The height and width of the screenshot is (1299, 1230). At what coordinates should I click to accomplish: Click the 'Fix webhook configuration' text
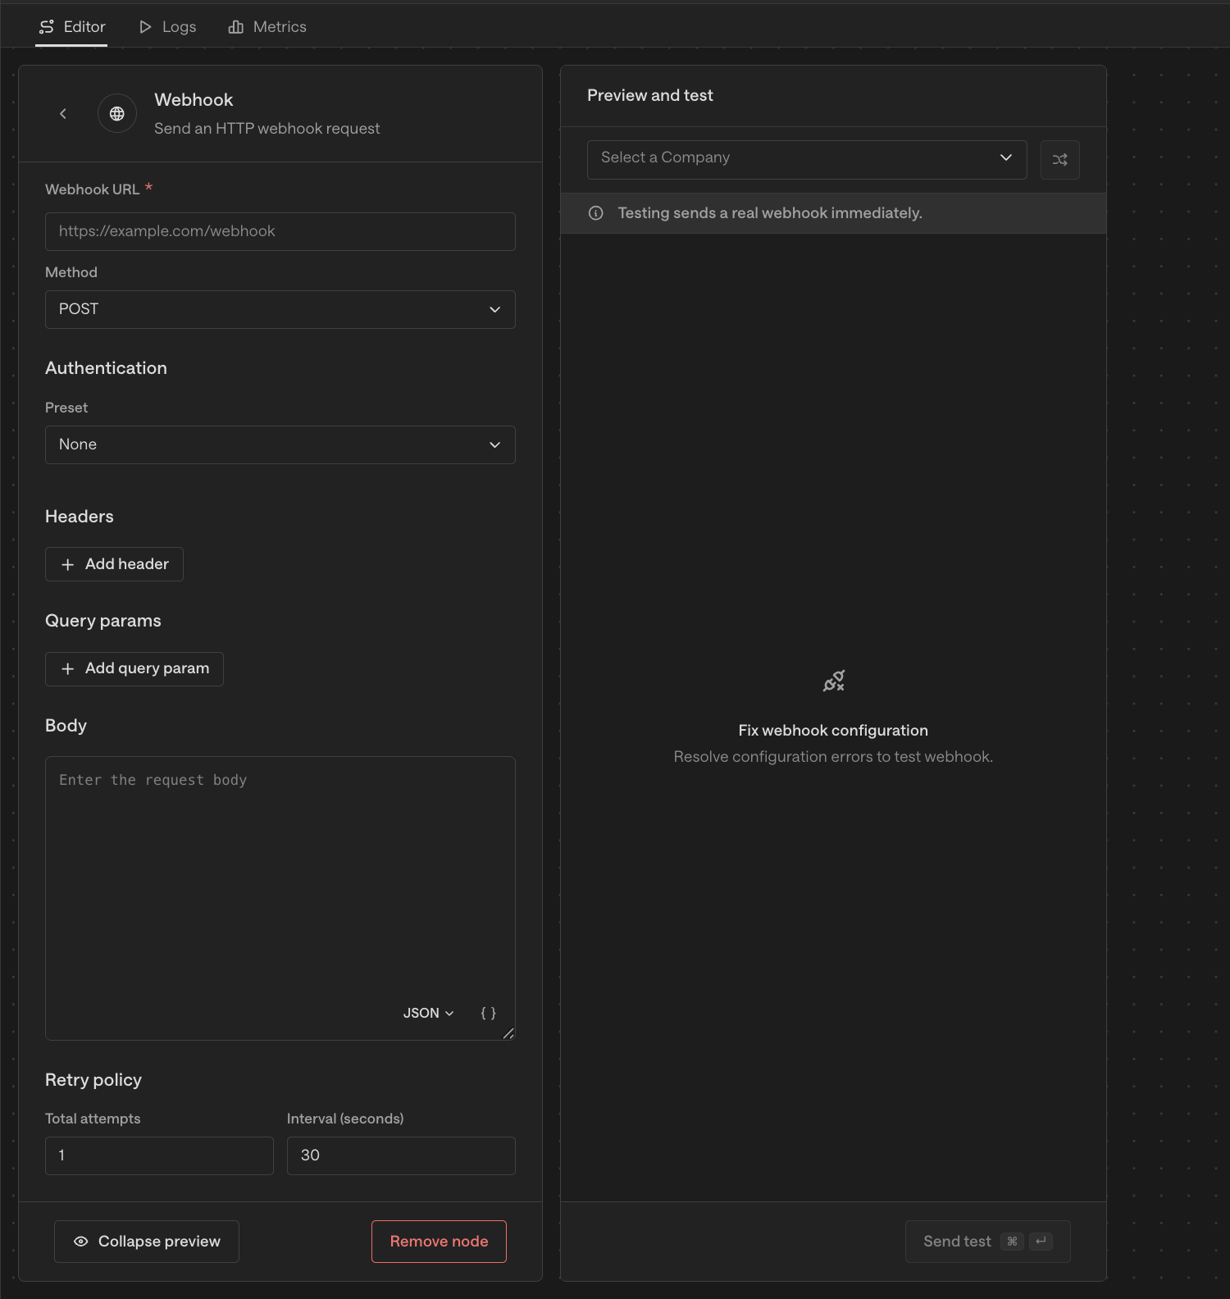833,731
